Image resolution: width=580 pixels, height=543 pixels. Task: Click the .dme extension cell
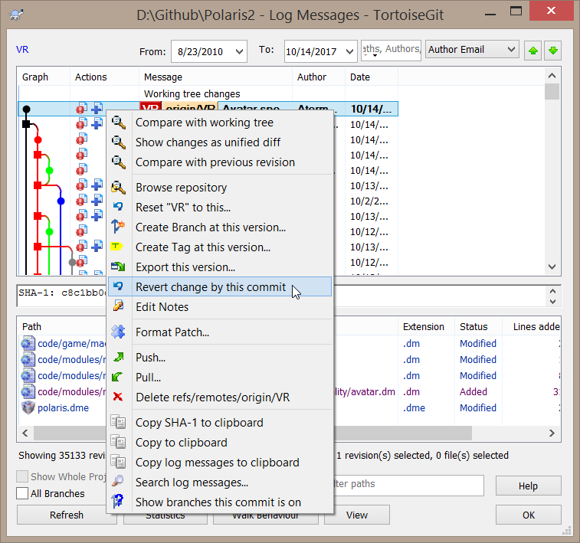[x=414, y=408]
